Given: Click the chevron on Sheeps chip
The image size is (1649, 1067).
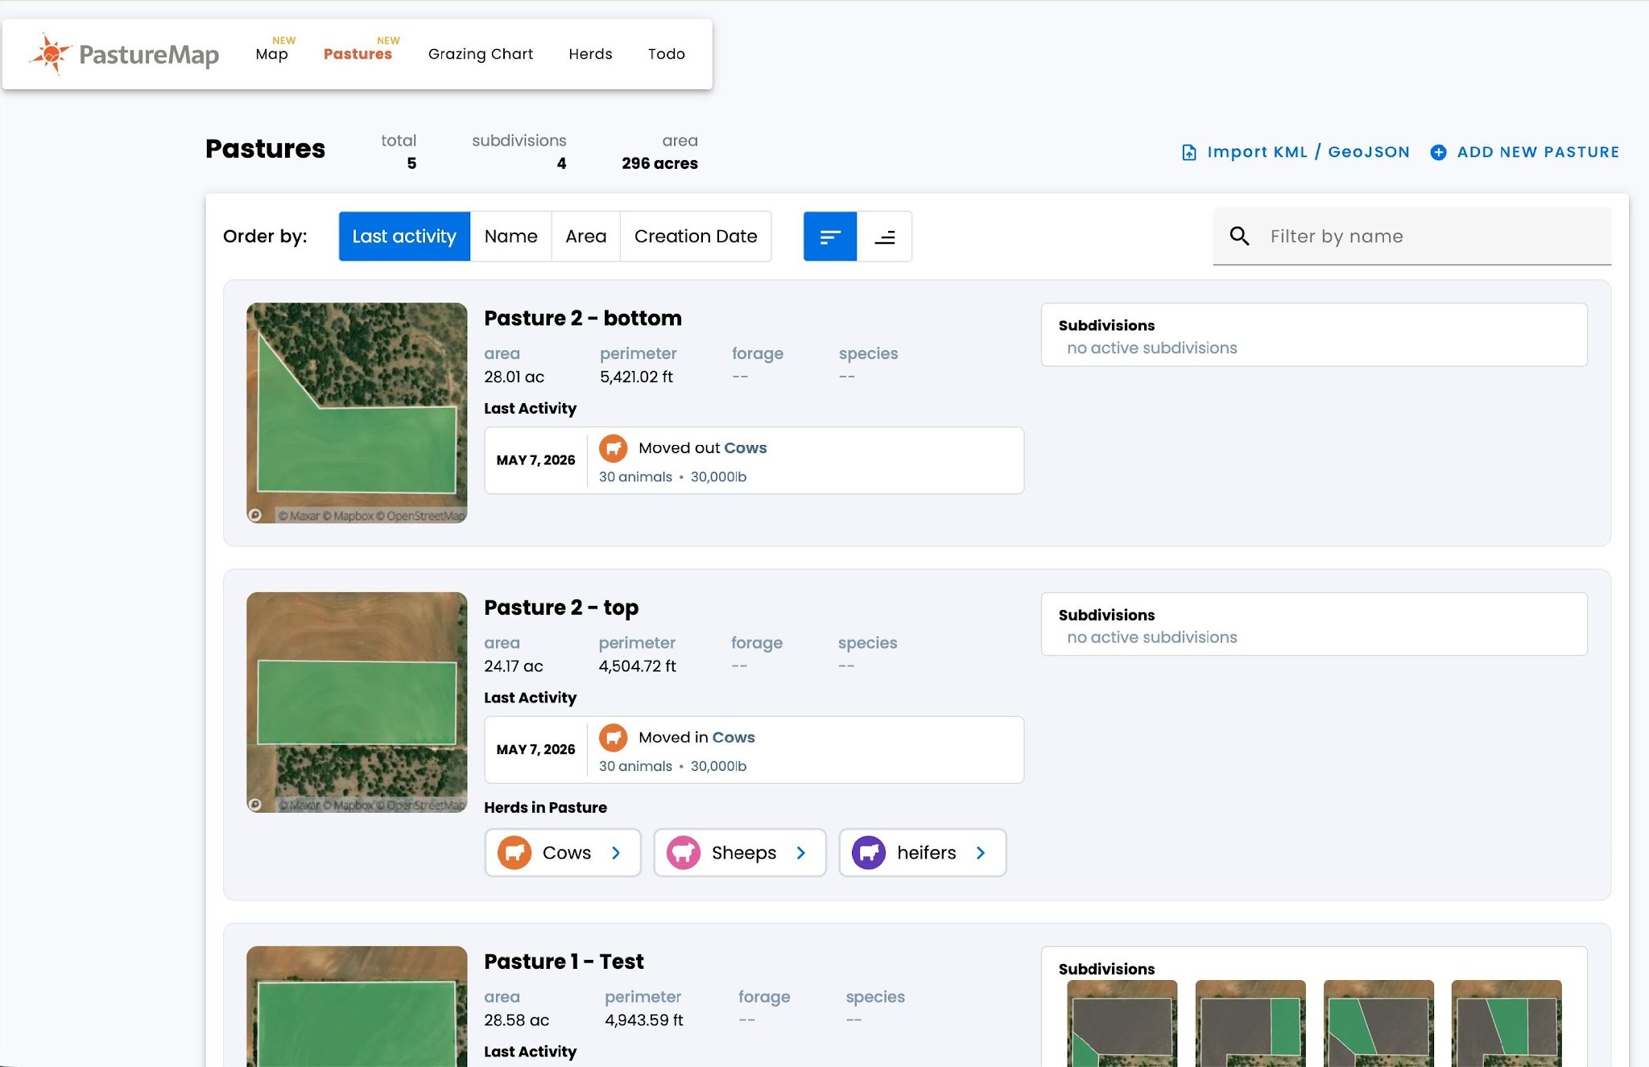Looking at the screenshot, I should coord(801,853).
